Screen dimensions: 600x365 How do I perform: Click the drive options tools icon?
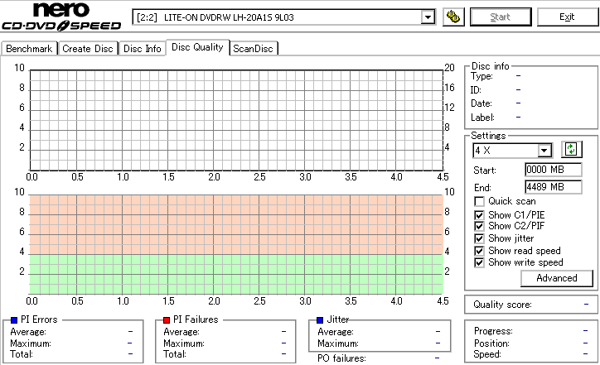[453, 17]
